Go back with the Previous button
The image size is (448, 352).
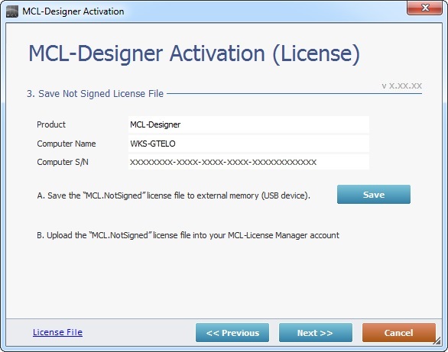point(232,333)
